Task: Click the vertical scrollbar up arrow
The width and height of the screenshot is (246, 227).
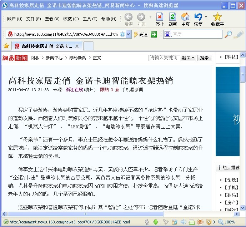Action: 243,55
